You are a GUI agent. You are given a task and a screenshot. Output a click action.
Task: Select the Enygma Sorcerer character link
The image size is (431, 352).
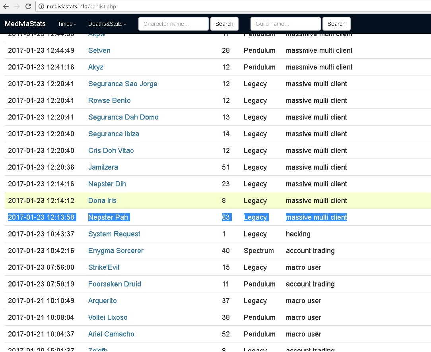click(116, 251)
